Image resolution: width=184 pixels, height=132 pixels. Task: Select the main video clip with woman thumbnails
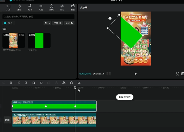[54, 120]
